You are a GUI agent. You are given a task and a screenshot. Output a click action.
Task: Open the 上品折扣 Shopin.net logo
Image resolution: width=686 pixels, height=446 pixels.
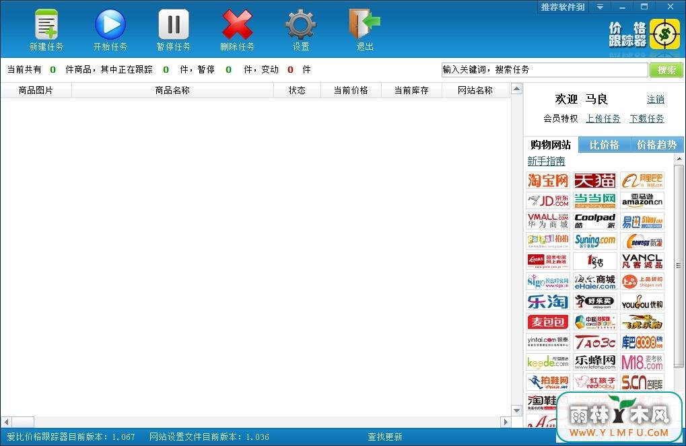click(642, 282)
